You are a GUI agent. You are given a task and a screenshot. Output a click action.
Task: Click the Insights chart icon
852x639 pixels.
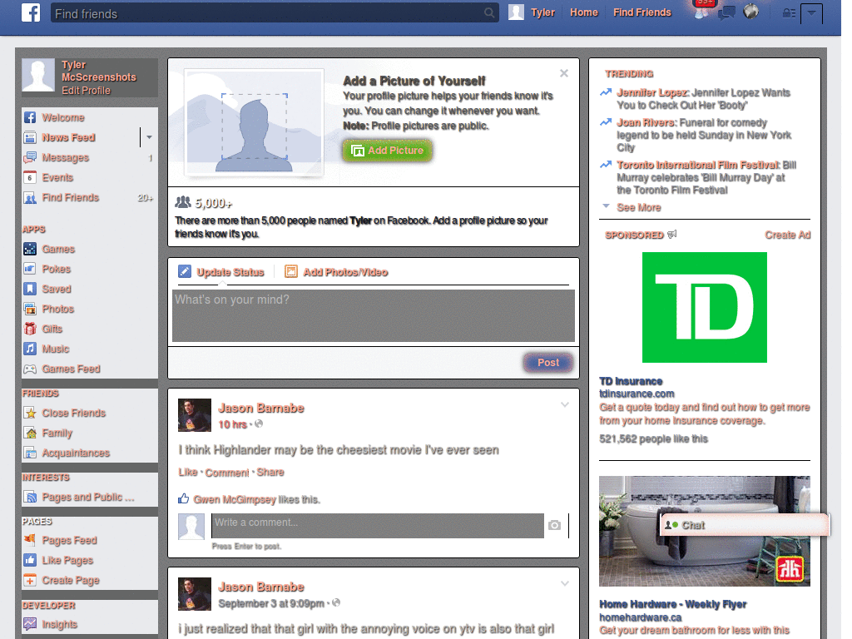tap(30, 624)
